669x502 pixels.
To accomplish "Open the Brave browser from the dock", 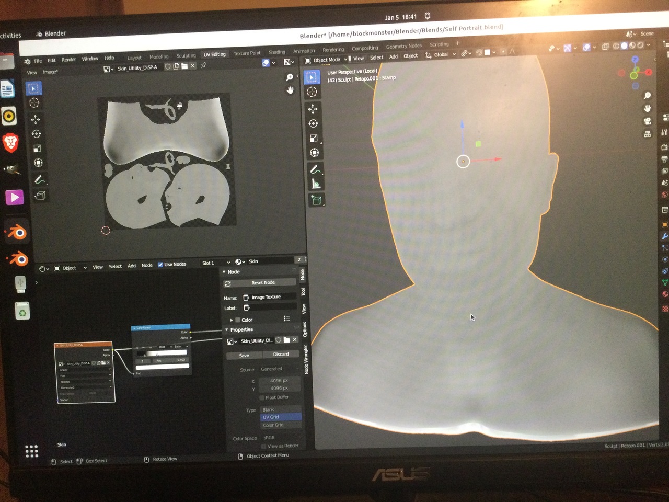I will tap(10, 143).
